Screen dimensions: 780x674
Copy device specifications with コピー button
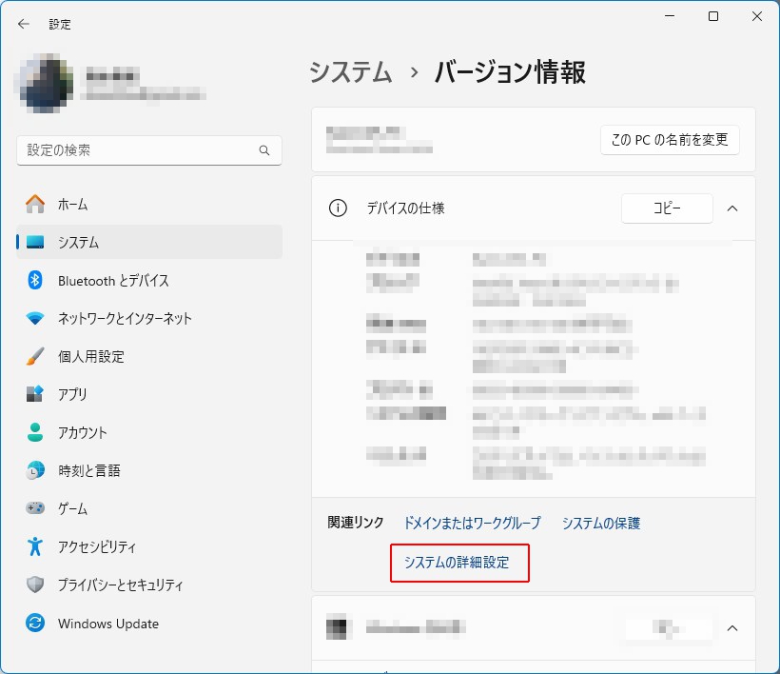click(x=666, y=208)
